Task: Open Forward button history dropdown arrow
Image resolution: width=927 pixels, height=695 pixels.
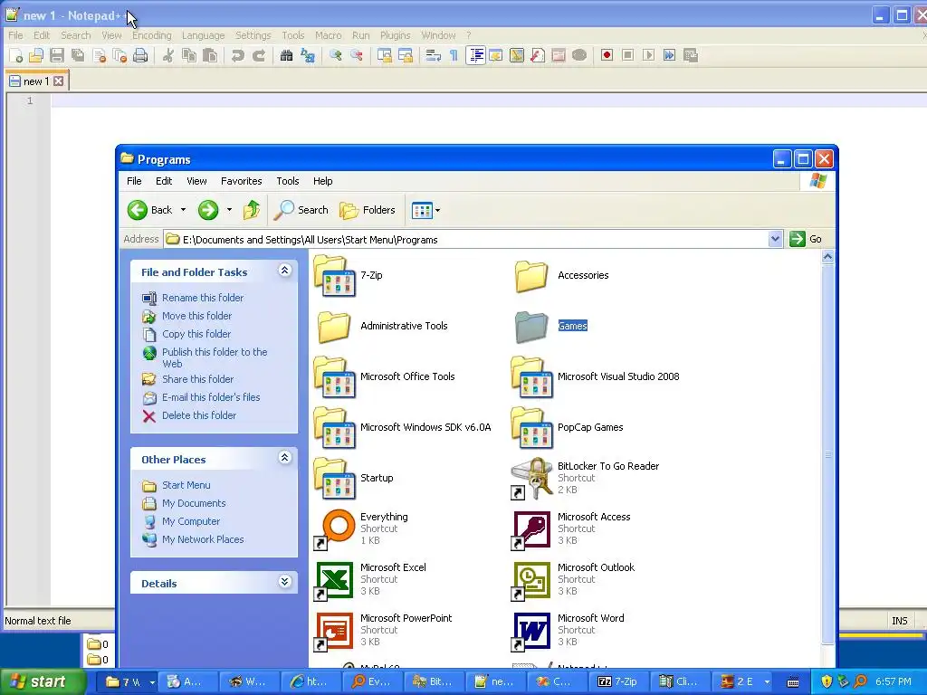Action: [x=229, y=210]
